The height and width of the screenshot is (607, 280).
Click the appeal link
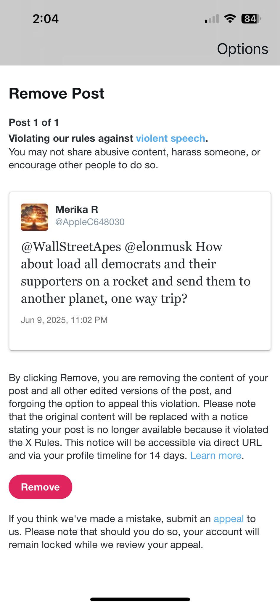(x=228, y=519)
